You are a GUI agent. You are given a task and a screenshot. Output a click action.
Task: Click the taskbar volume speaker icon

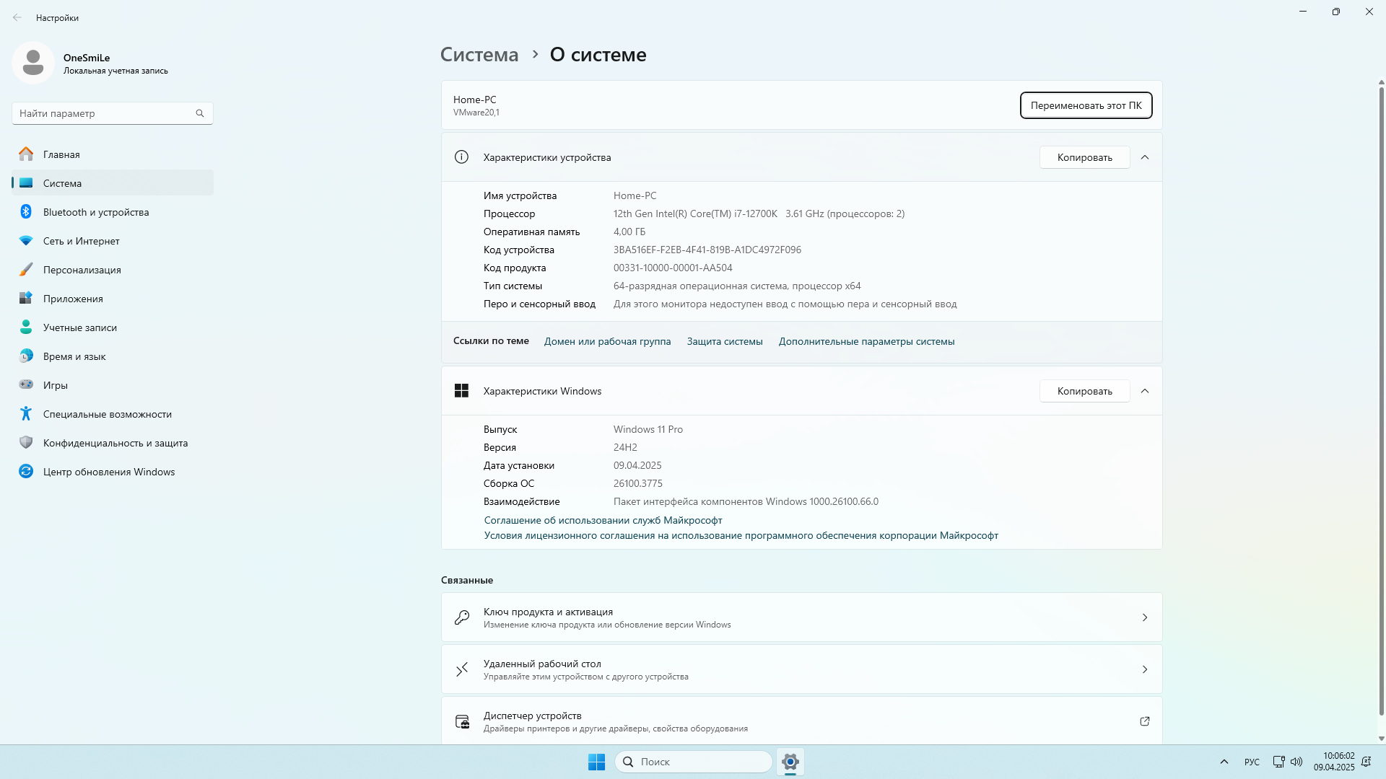pyautogui.click(x=1296, y=762)
